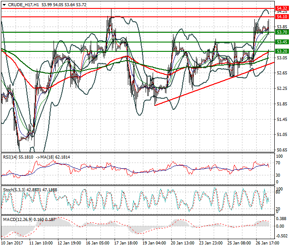This screenshot has height=248, width=292.
Task: Click the 23 Jan 23:00 time label
Action: [211, 243]
